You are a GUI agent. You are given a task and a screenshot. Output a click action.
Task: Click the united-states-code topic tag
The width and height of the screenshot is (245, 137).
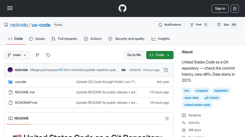click(197, 105)
